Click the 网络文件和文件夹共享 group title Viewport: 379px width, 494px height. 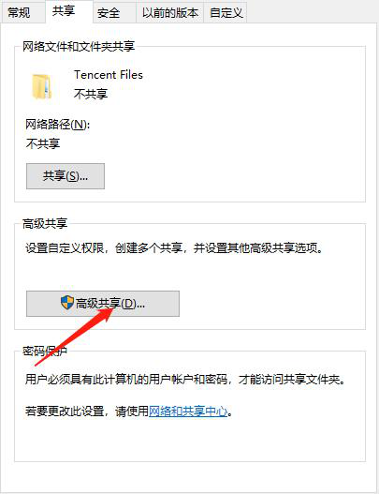(x=79, y=47)
